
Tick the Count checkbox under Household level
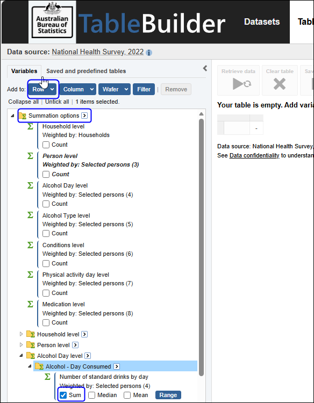click(46, 145)
